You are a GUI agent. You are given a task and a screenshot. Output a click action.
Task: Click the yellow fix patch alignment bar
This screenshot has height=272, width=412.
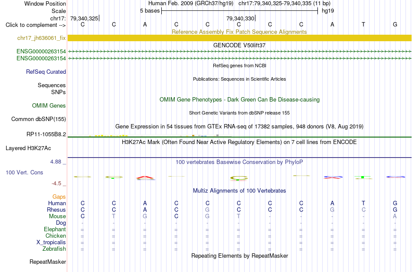tap(239, 38)
